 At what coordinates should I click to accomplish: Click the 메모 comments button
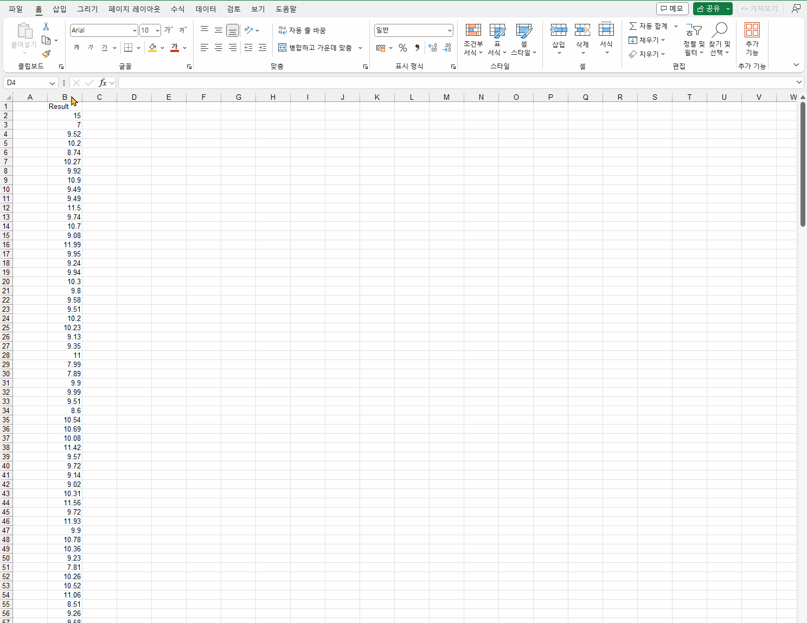[x=672, y=9]
